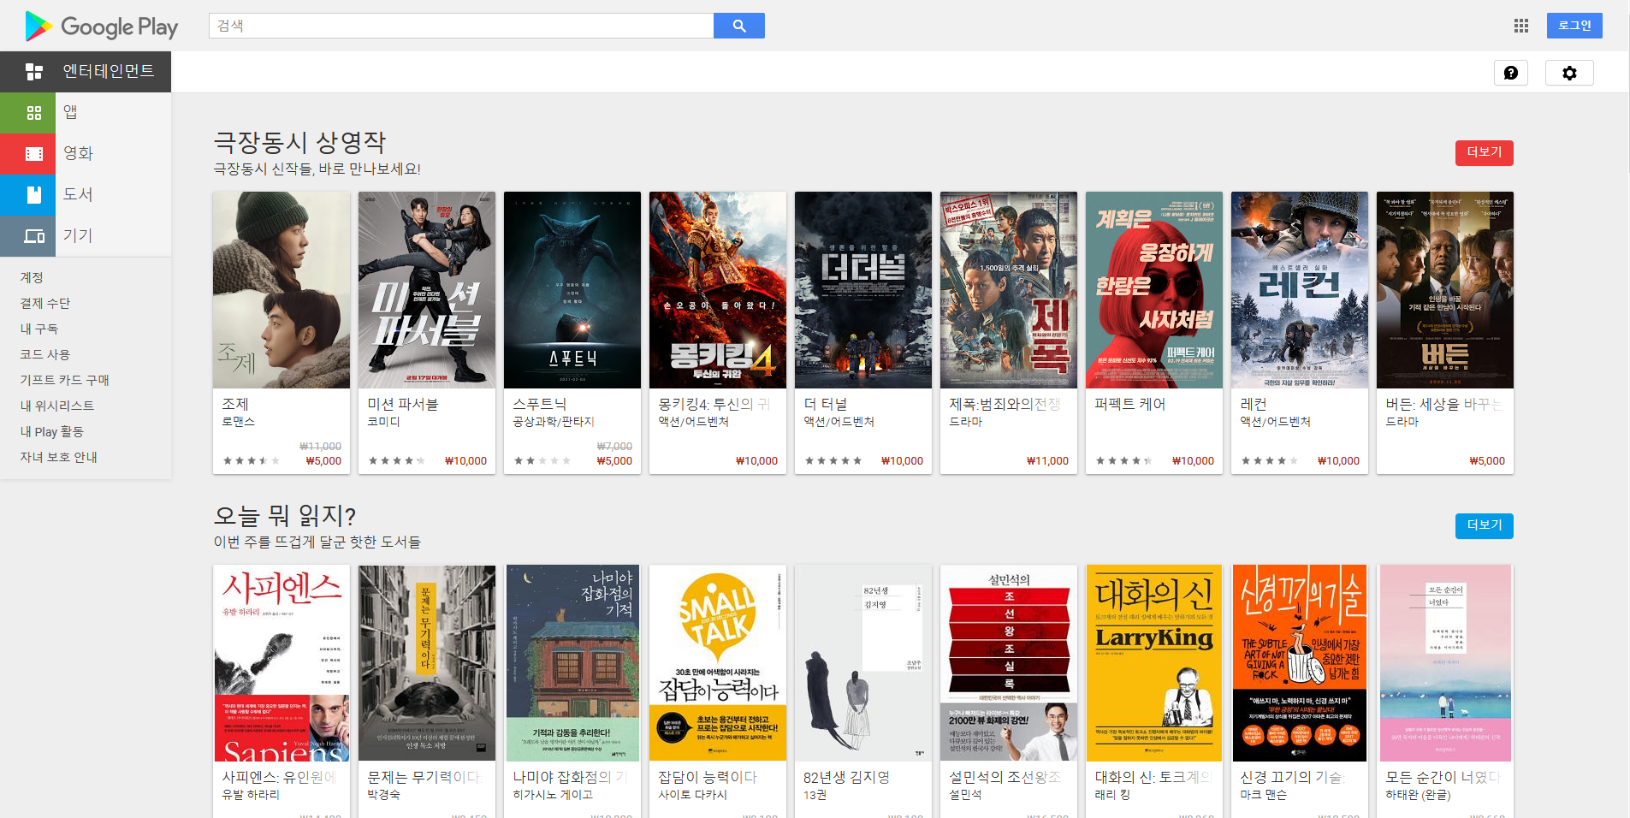Open the 미션 파서블 movie poster
This screenshot has height=818, width=1630.
pyautogui.click(x=427, y=290)
